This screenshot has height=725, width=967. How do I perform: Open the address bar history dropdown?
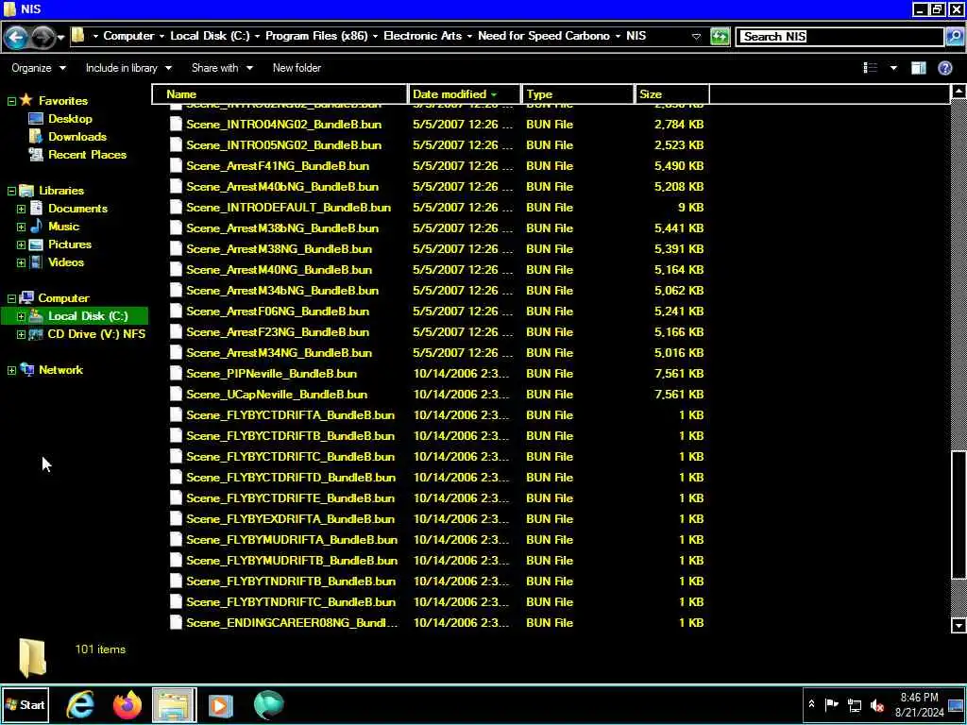coord(696,37)
